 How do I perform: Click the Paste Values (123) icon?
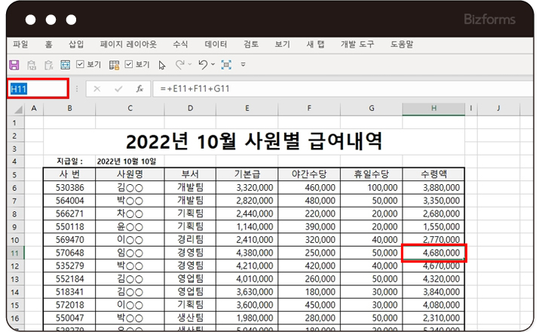(x=32, y=65)
